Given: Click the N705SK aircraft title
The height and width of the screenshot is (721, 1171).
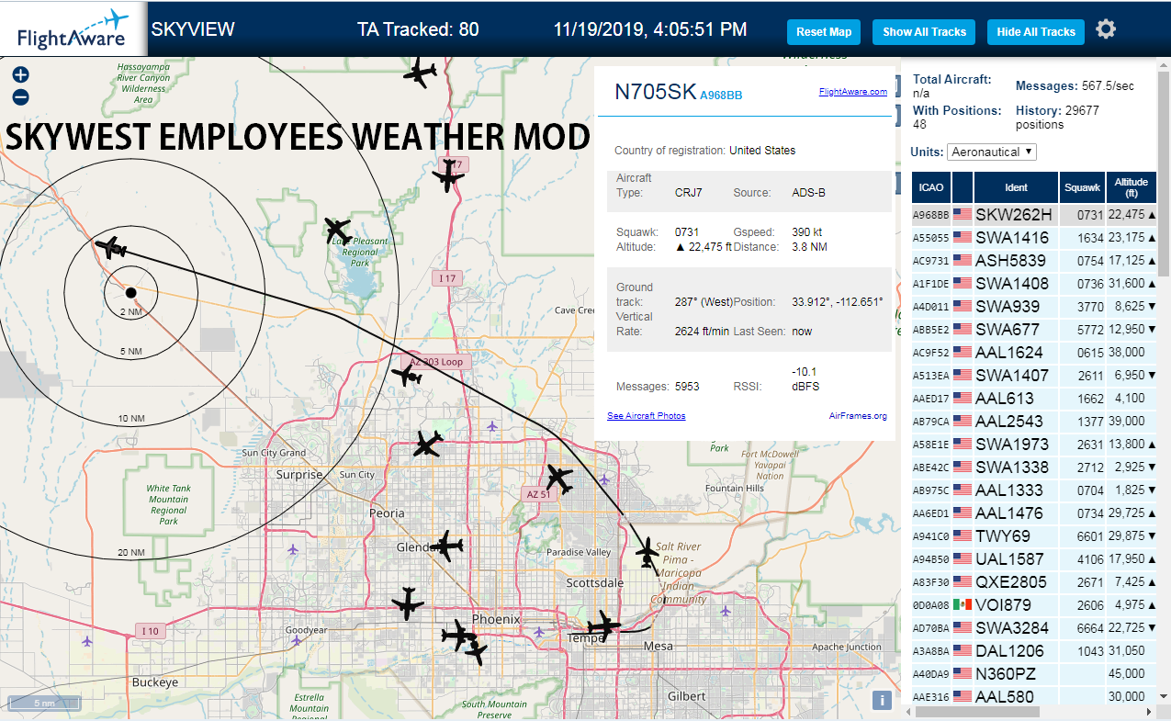Looking at the screenshot, I should coord(656,92).
